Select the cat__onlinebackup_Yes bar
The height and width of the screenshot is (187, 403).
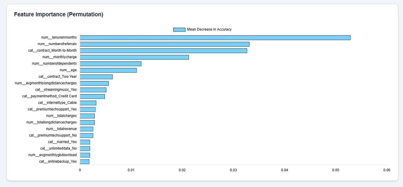coord(85,162)
